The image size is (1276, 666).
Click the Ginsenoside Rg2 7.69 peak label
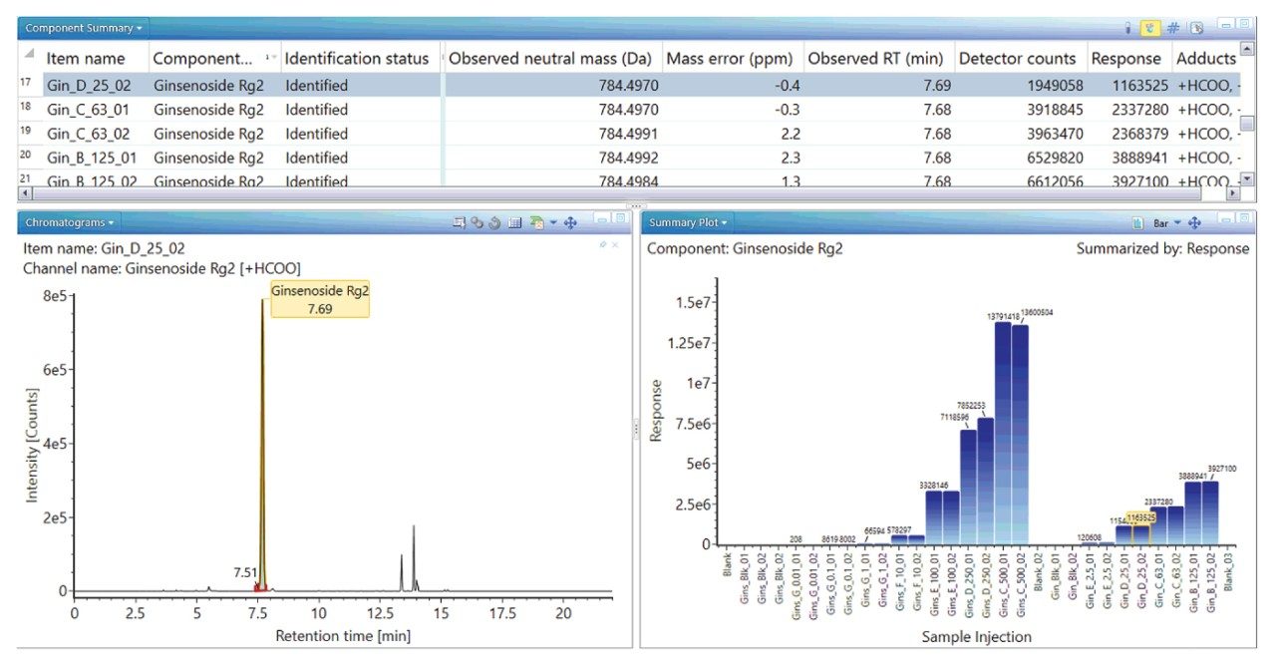319,300
